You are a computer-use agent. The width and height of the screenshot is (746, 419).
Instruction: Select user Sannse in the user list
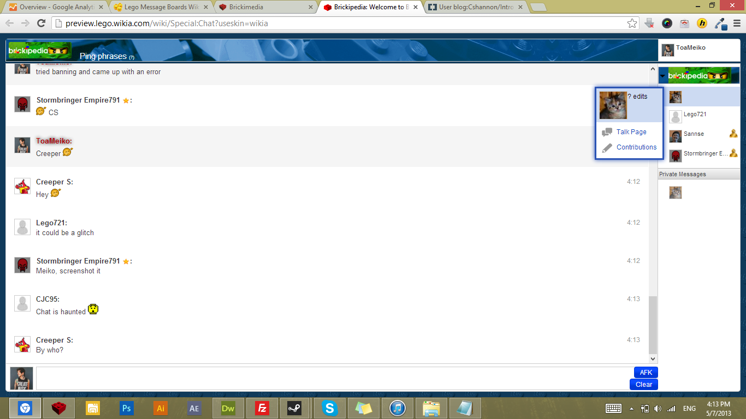pos(694,134)
